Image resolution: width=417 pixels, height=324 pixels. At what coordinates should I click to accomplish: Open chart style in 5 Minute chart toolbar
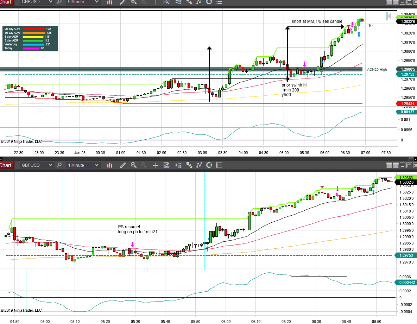coord(109,2)
